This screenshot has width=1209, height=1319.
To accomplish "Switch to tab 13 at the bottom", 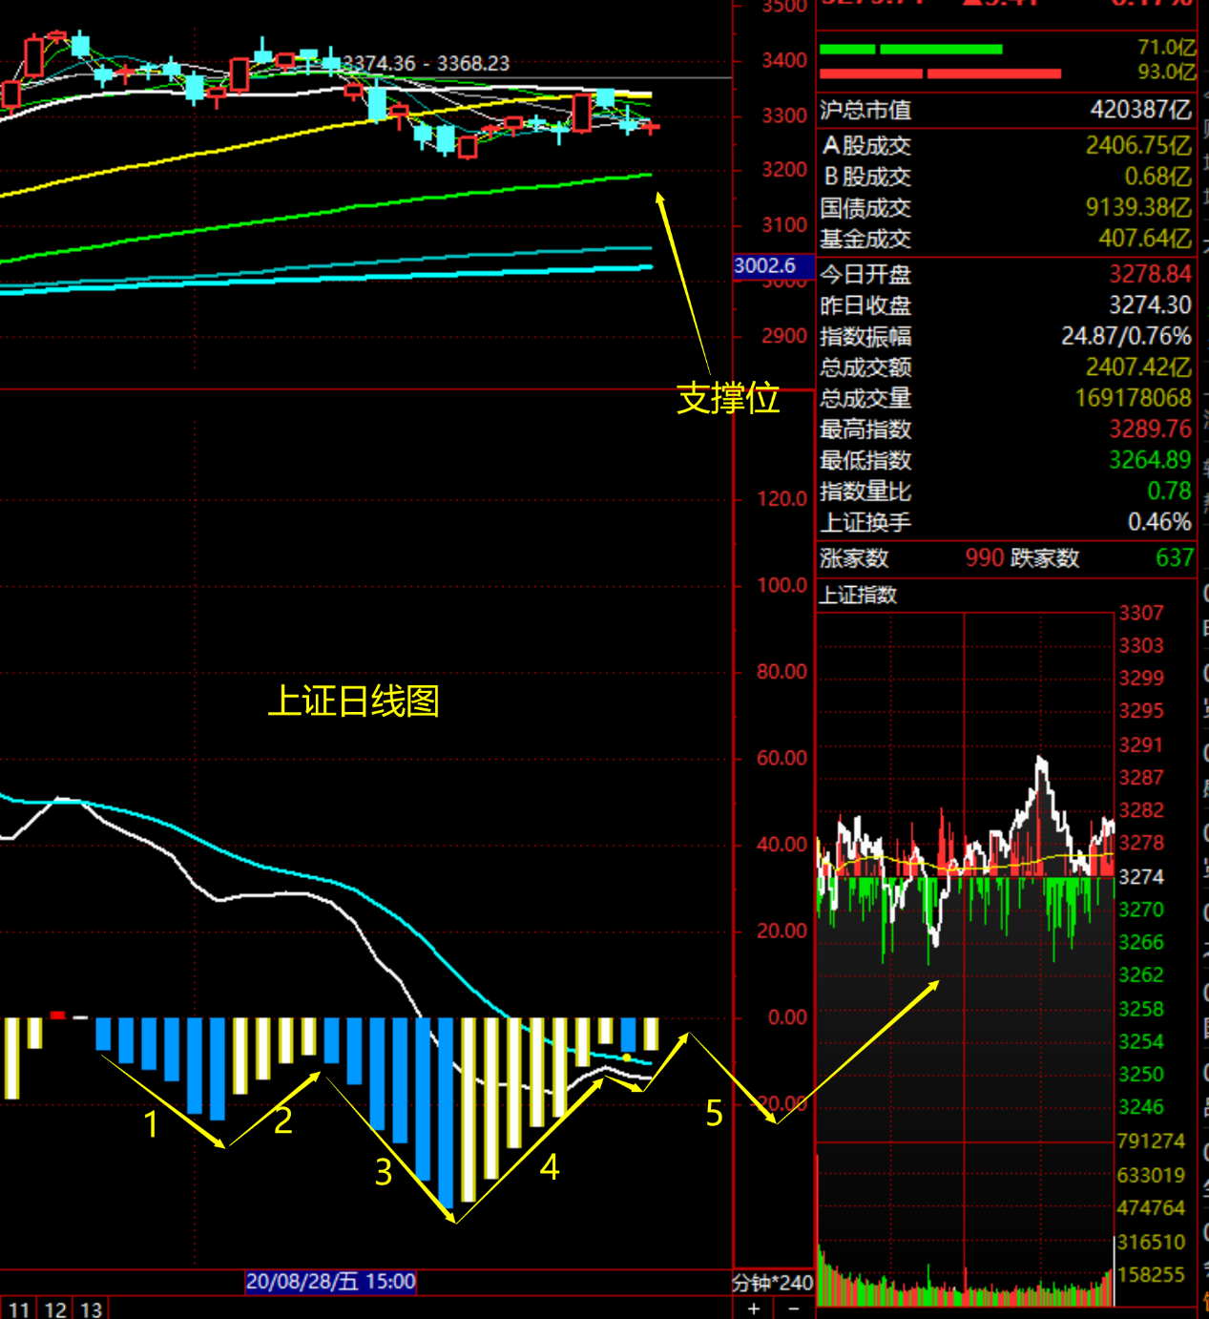I will coord(92,1309).
